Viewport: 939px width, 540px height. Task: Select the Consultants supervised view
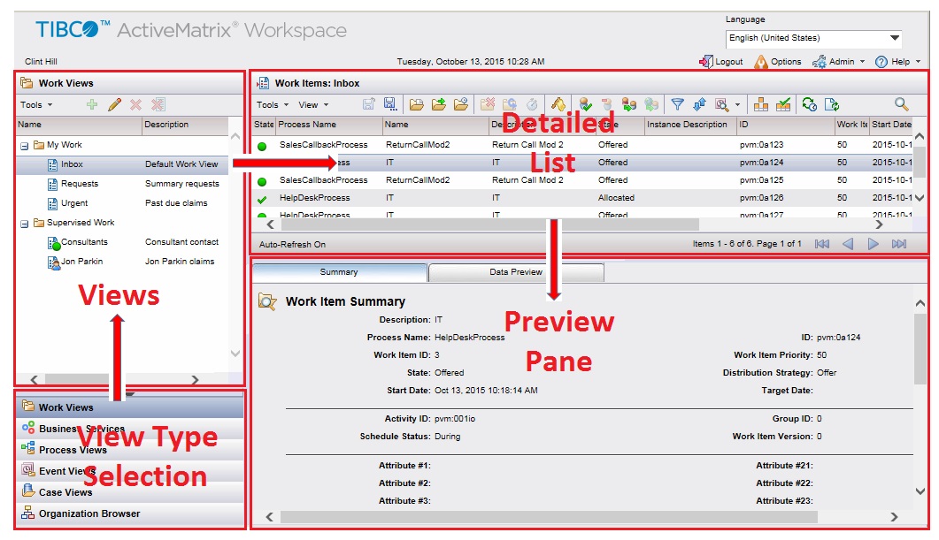point(122,242)
